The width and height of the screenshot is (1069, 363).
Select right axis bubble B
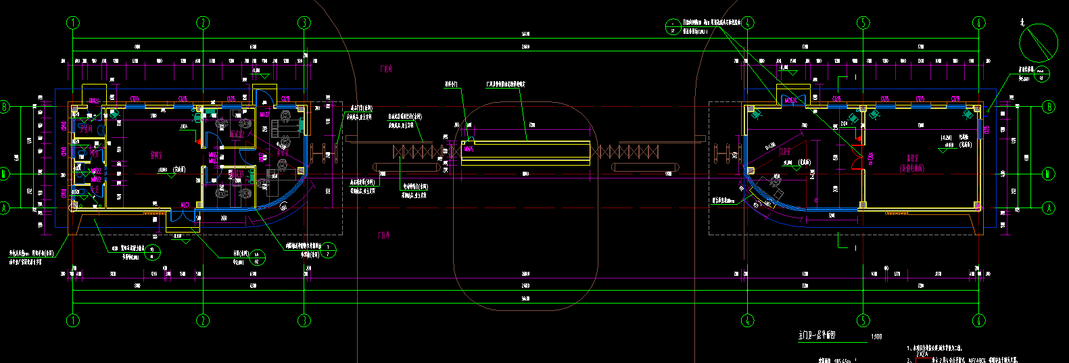1049,107
